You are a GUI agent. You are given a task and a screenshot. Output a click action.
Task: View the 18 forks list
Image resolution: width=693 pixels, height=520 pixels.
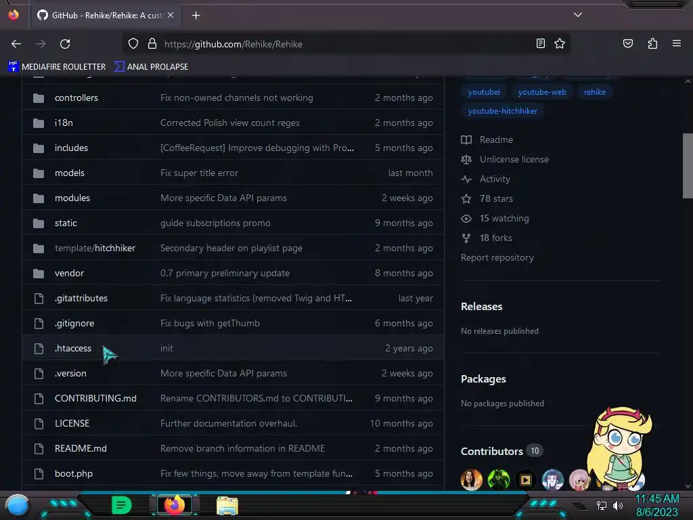coord(487,238)
